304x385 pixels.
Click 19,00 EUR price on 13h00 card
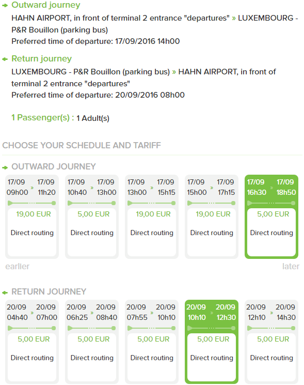(153, 214)
